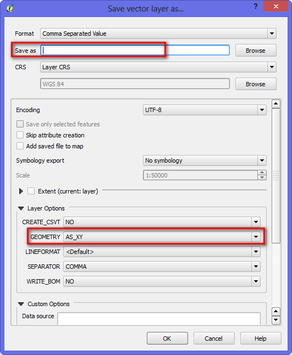The width and height of the screenshot is (292, 355).
Task: Open the SEPARATOR COMMA dropdown
Action: [162, 267]
